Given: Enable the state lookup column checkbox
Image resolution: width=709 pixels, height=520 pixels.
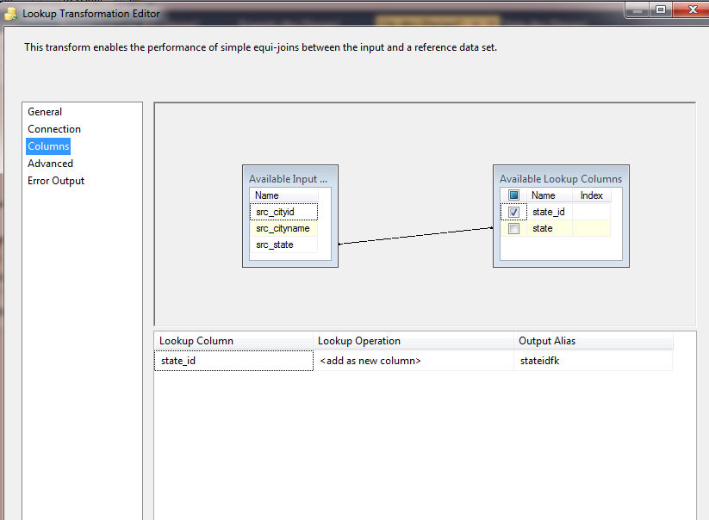Looking at the screenshot, I should pos(513,229).
